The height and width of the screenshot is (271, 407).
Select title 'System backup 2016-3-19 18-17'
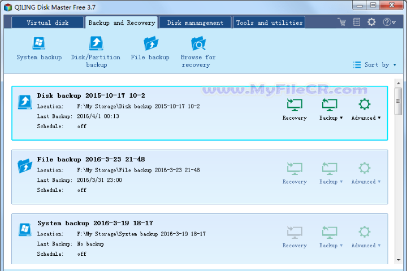click(x=95, y=223)
